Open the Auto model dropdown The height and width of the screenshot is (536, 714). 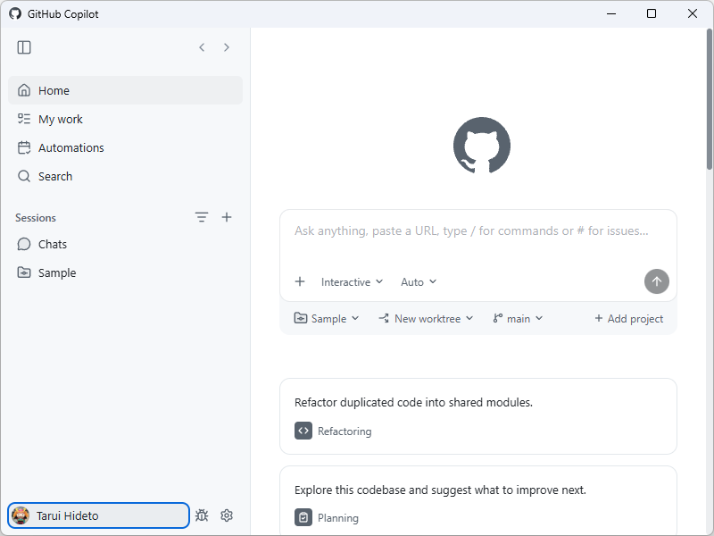pos(419,282)
